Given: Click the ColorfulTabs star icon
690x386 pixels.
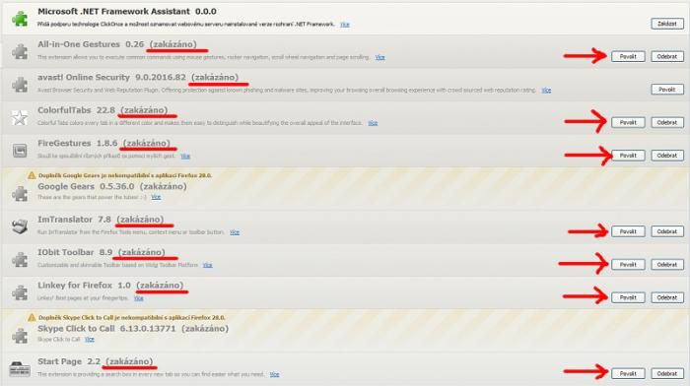Looking at the screenshot, I should pos(20,118).
